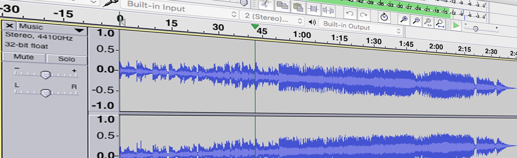Click the Copy icon in edit toolbar

[282, 5]
